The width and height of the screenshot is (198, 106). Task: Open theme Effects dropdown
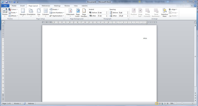pyautogui.click(x=13, y=16)
